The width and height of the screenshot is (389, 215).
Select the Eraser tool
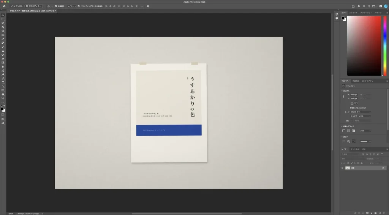[x=3, y=59]
